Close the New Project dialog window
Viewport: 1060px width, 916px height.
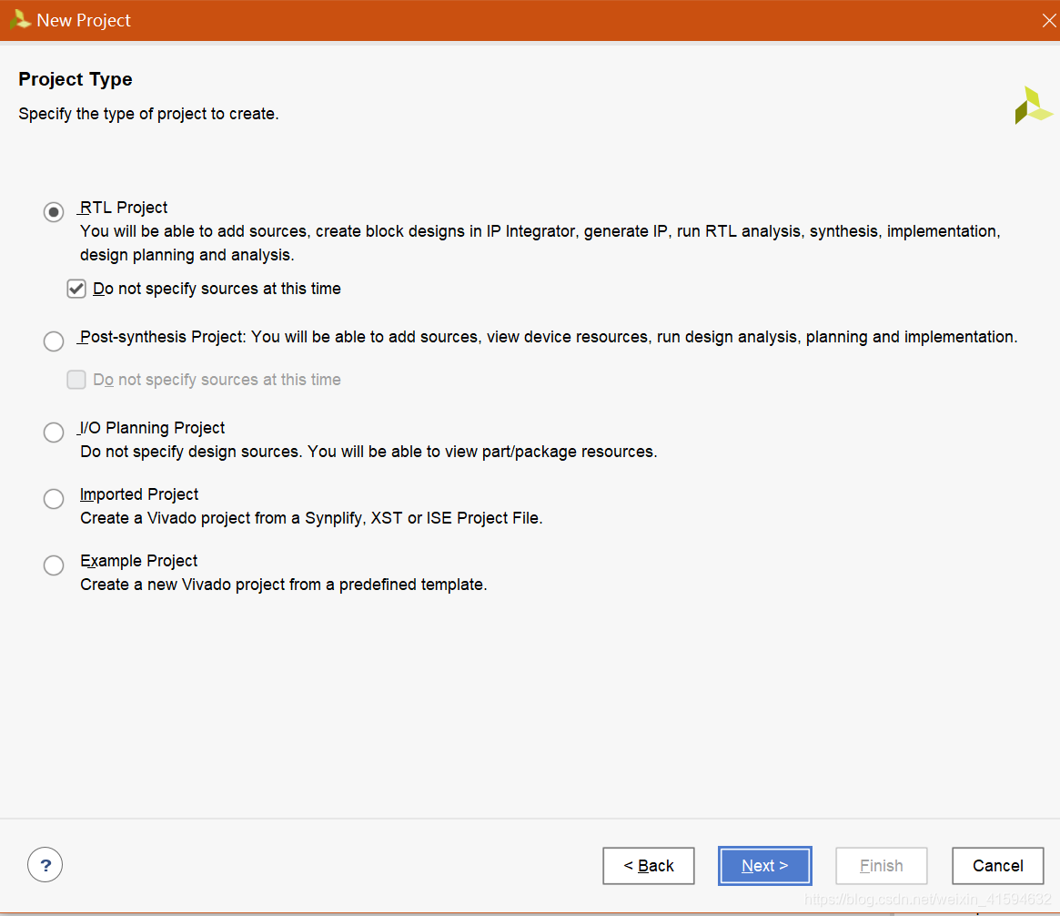1048,20
